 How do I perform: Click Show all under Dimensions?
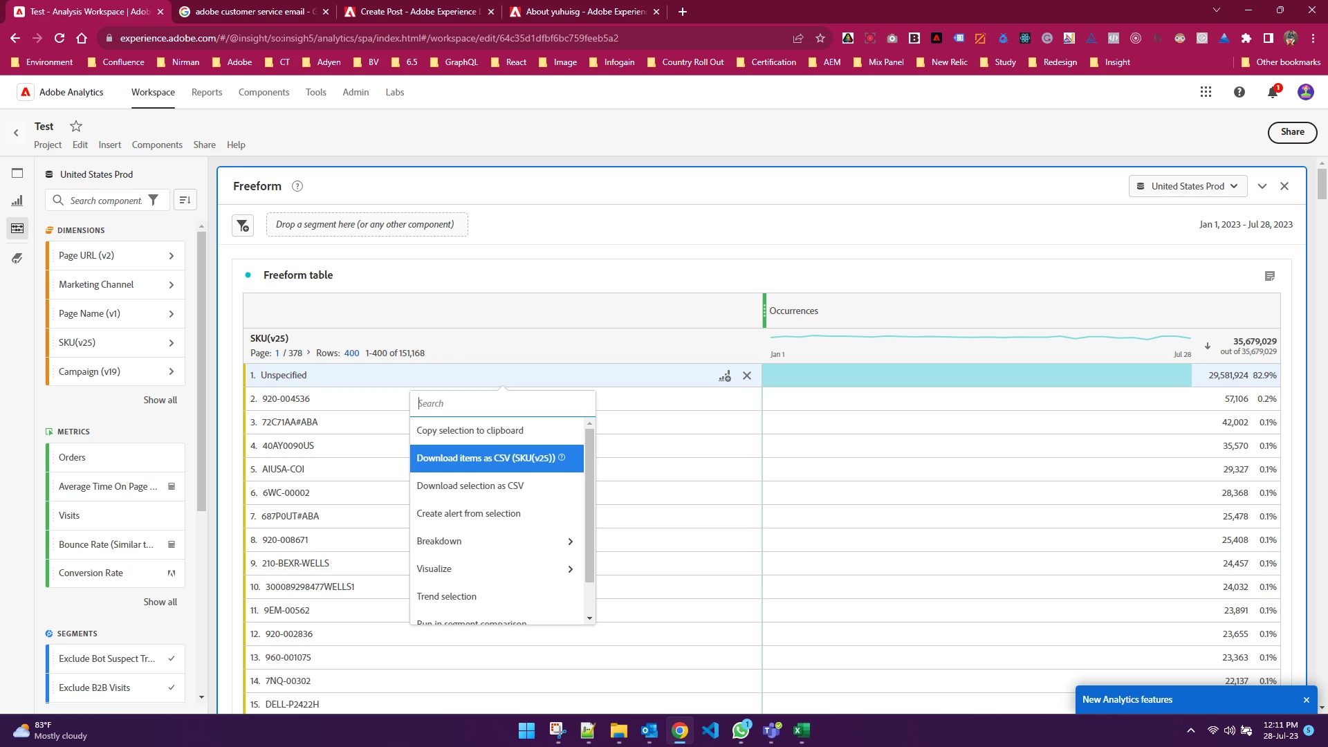pyautogui.click(x=160, y=400)
